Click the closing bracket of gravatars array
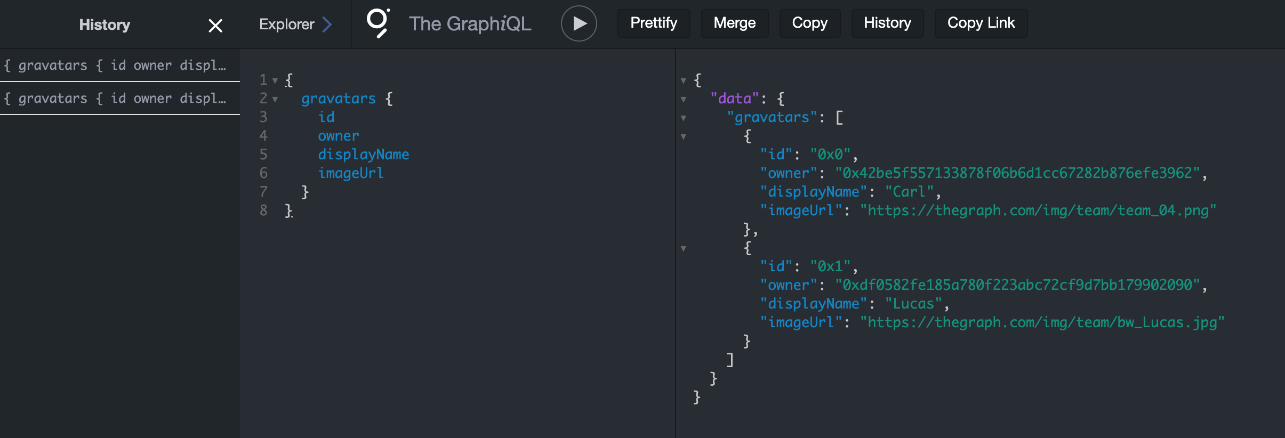This screenshot has height=438, width=1285. [x=730, y=360]
